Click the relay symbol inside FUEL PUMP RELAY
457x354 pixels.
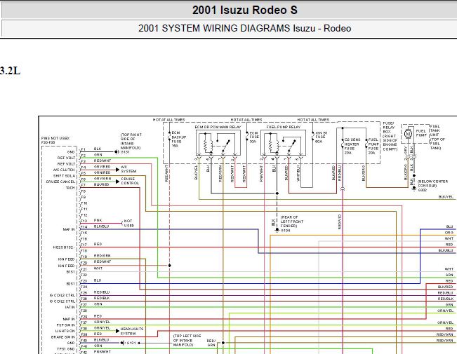coord(283,142)
